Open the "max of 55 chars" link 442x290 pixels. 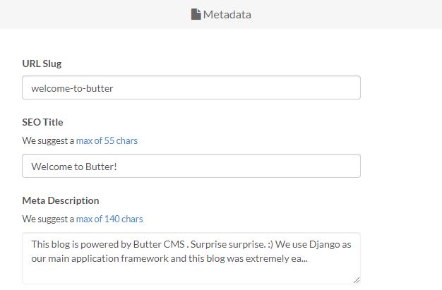pyautogui.click(x=107, y=140)
